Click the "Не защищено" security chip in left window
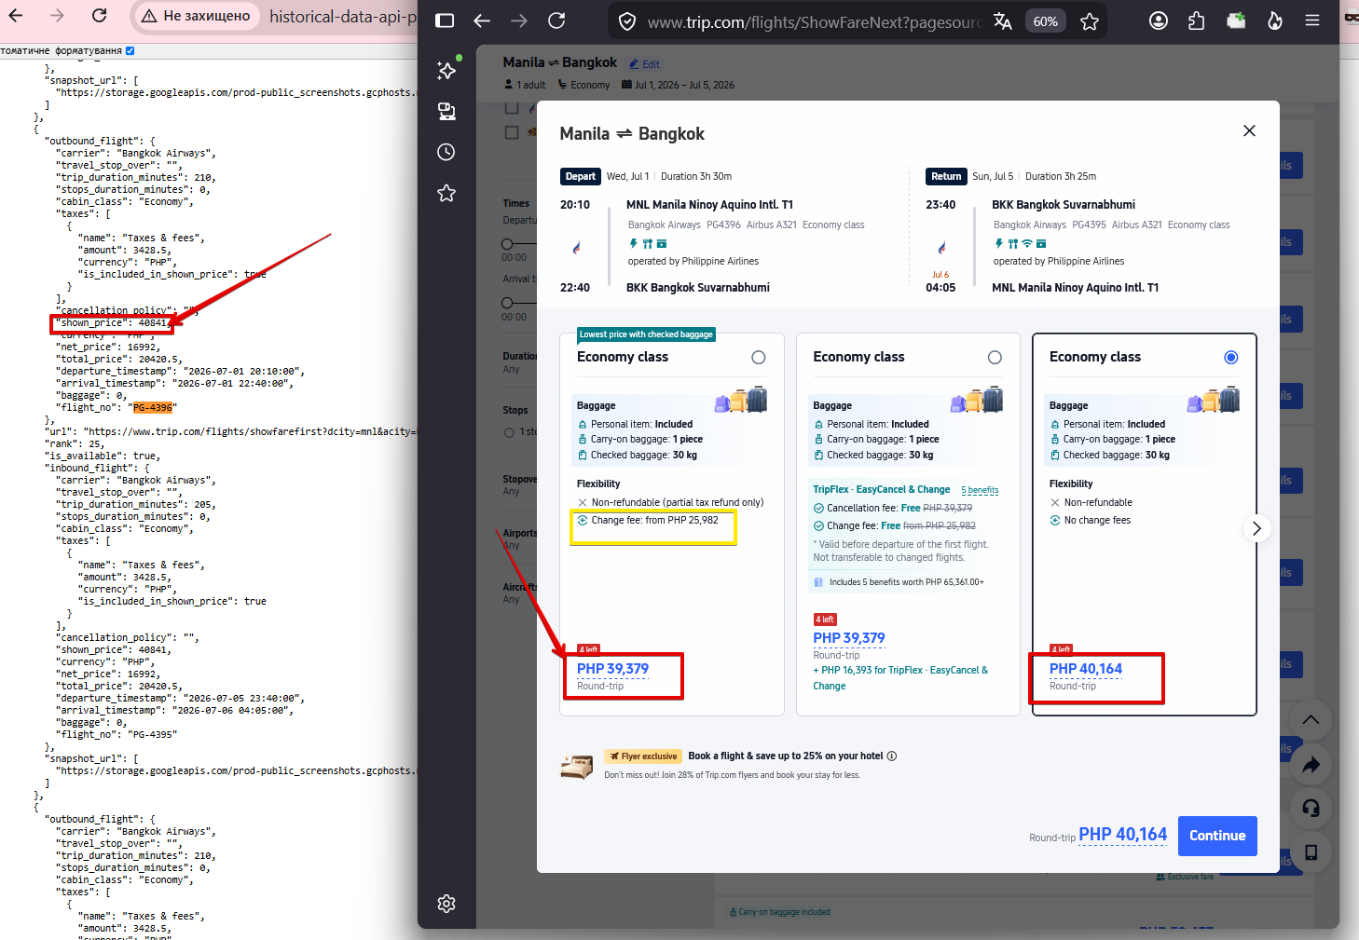The width and height of the screenshot is (1359, 940). point(196,16)
